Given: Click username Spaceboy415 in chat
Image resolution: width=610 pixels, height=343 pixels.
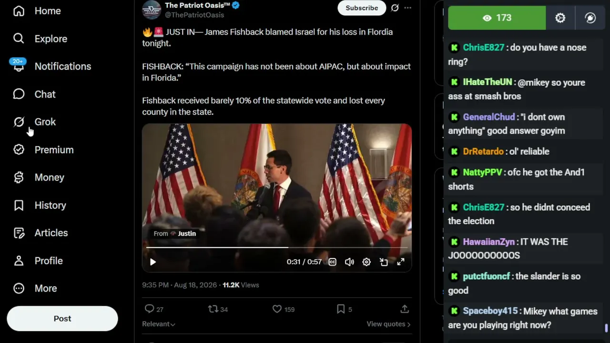Looking at the screenshot, I should click(490, 311).
